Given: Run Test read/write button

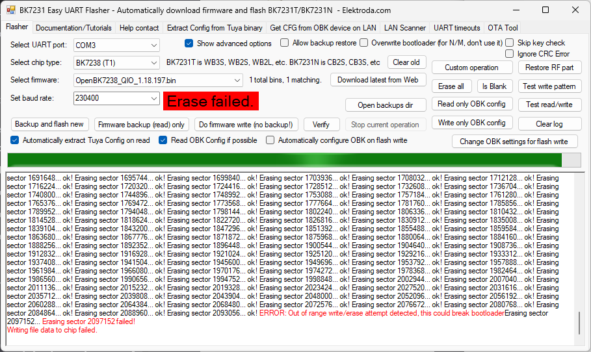Looking at the screenshot, I should pos(549,105).
